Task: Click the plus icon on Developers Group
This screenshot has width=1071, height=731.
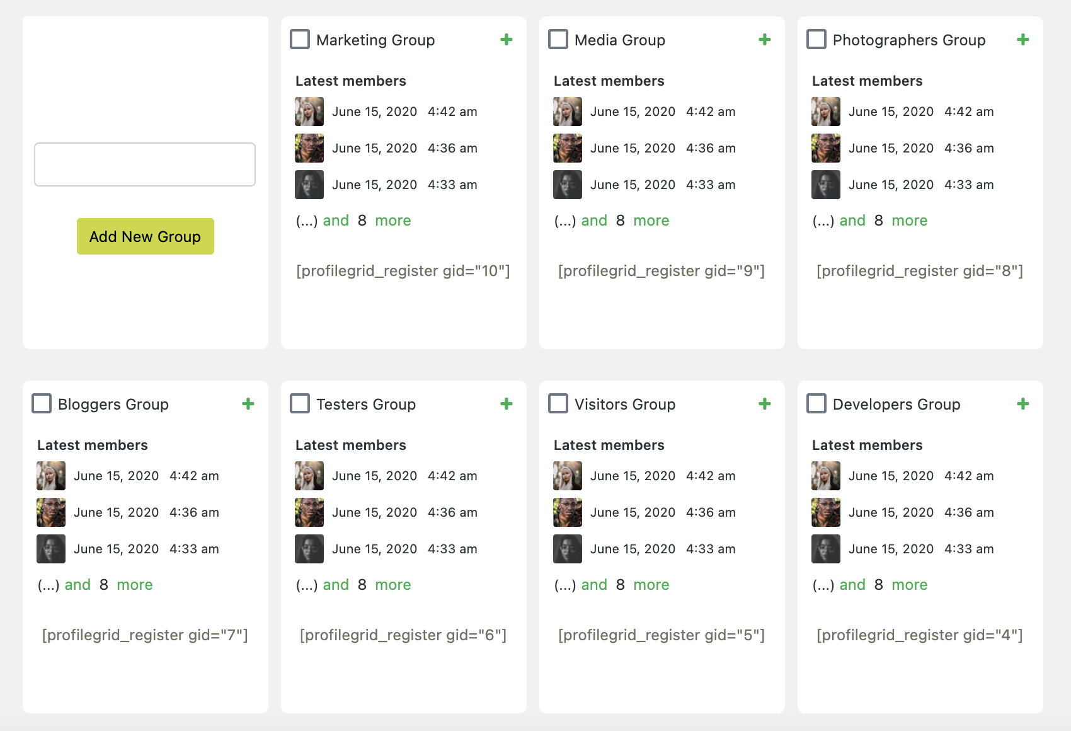Action: click(x=1023, y=403)
